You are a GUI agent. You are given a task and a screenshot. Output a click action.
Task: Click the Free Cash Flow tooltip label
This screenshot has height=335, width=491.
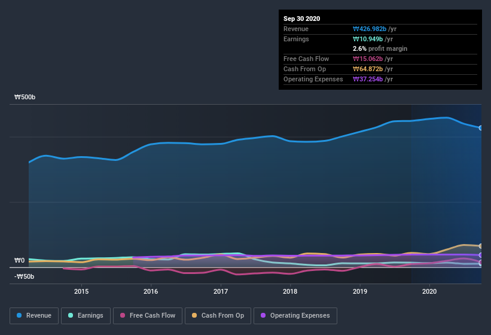click(x=306, y=59)
